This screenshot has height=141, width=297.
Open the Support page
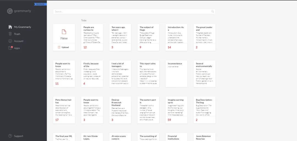click(16, 136)
